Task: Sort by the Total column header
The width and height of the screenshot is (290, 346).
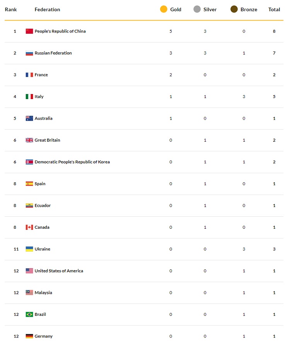Action: 274,10
